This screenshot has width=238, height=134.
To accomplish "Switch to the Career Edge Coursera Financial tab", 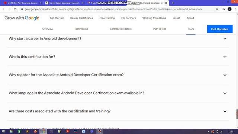I will (x=64, y=3).
